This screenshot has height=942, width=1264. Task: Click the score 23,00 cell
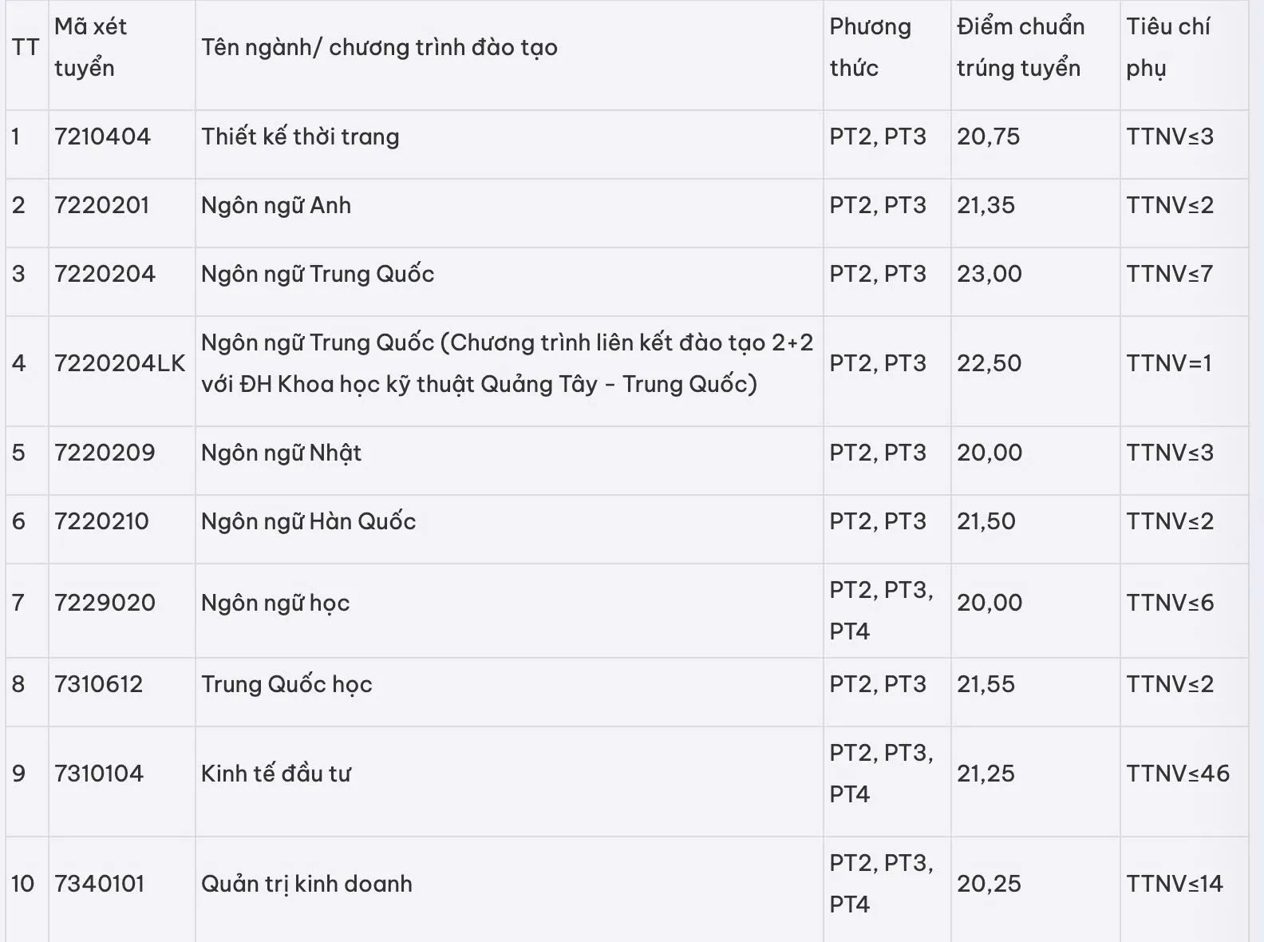pos(989,274)
